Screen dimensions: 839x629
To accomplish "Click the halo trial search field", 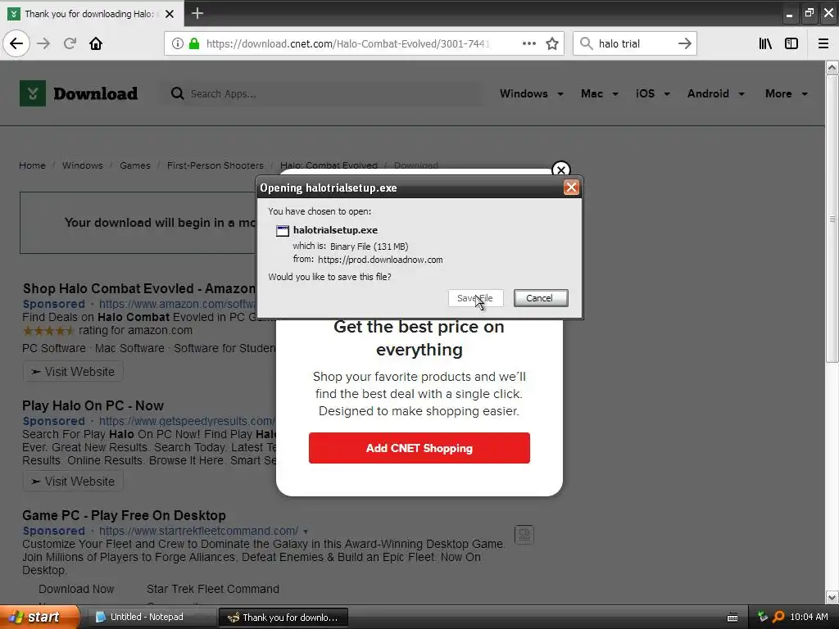I will pos(635,43).
